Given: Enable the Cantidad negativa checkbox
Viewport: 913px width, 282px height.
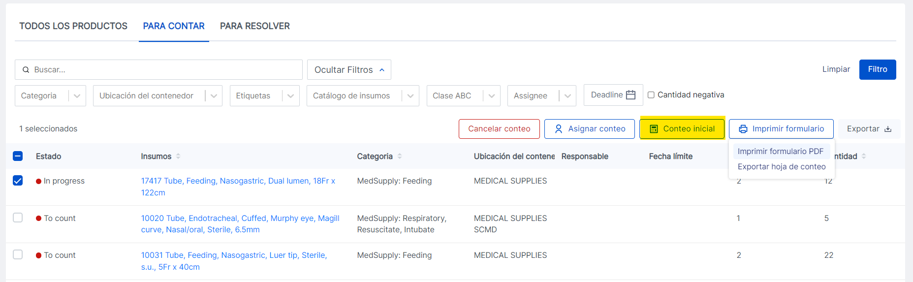Looking at the screenshot, I should click(651, 95).
